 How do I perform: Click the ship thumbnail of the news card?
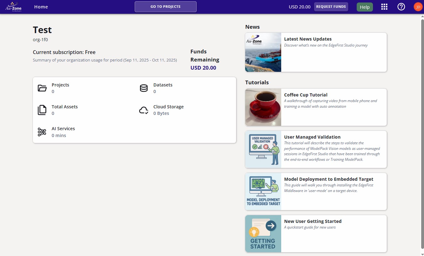263,52
